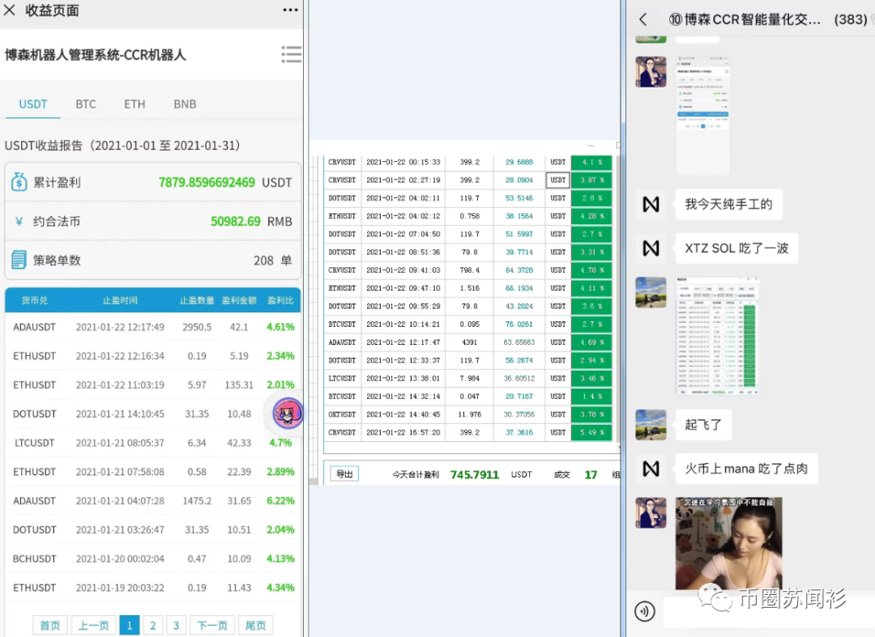Open the three-dot more options menu
Image resolution: width=875 pixels, height=637 pixels.
pyautogui.click(x=290, y=11)
